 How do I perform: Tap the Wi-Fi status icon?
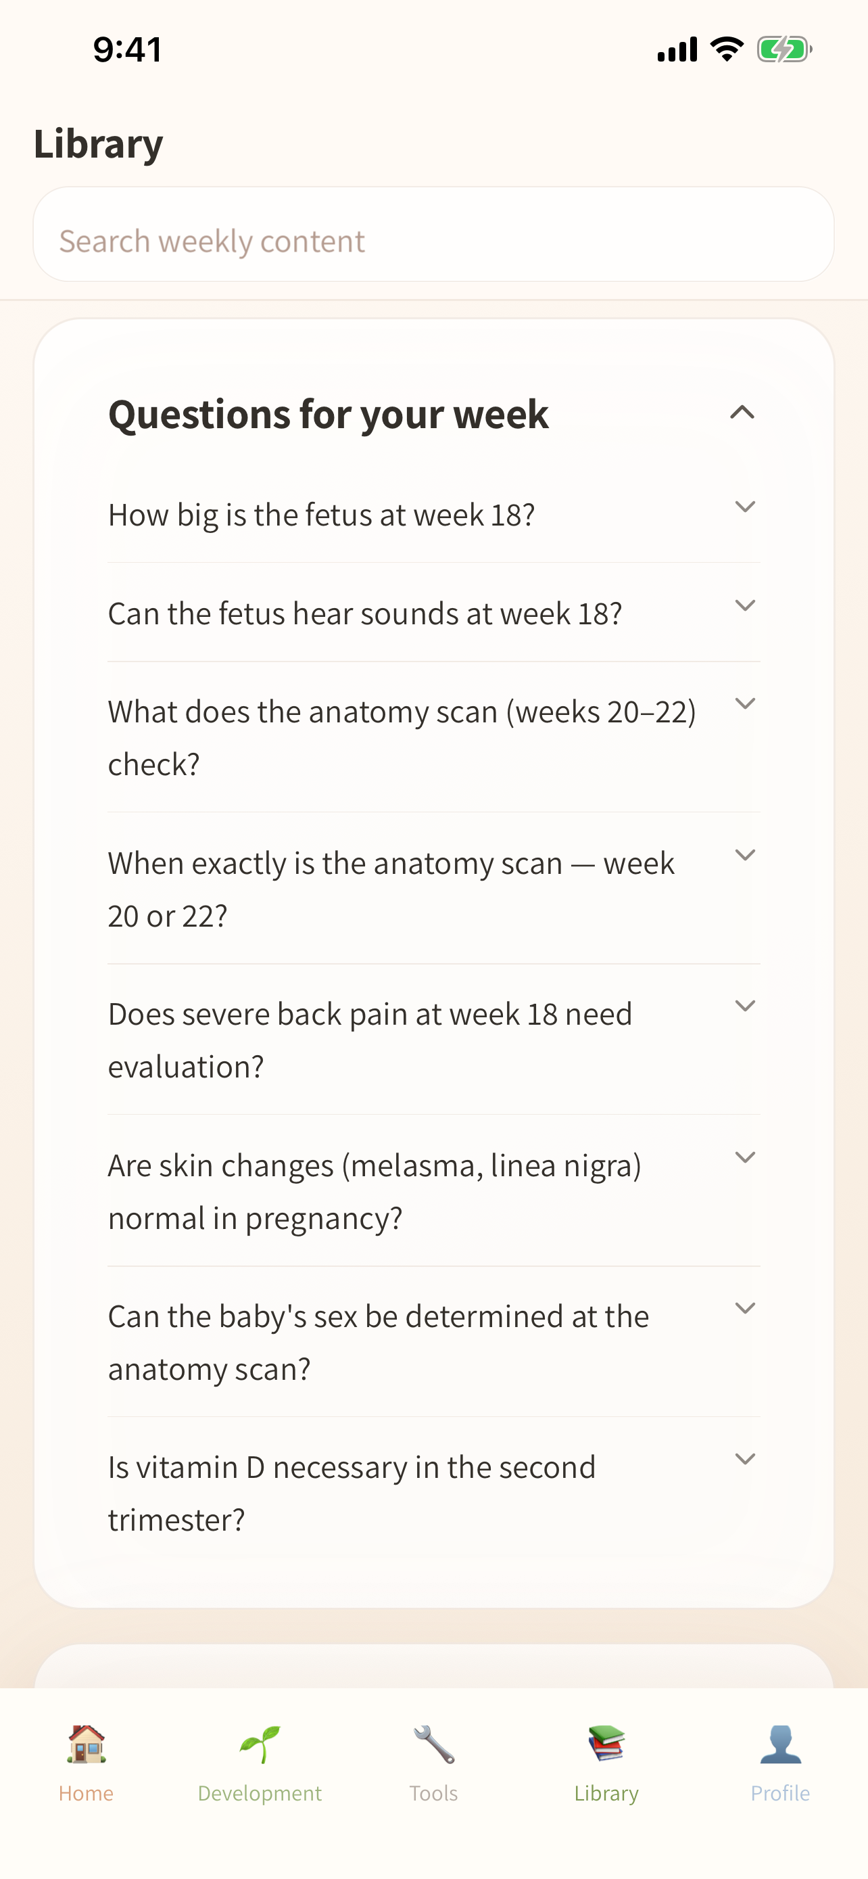pos(727,49)
